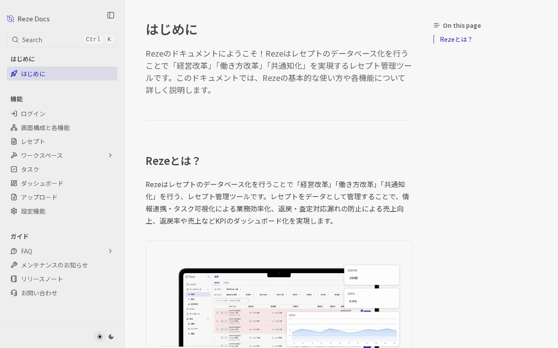
Task: Select the FAQ label text
Action: pos(27,251)
